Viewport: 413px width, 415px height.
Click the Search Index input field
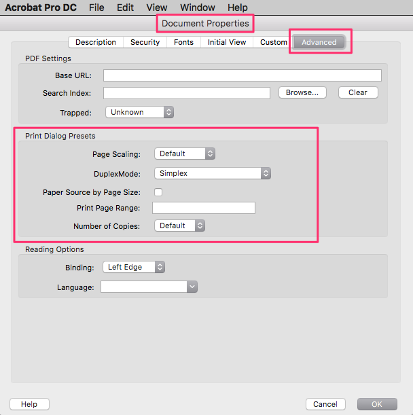pyautogui.click(x=187, y=93)
